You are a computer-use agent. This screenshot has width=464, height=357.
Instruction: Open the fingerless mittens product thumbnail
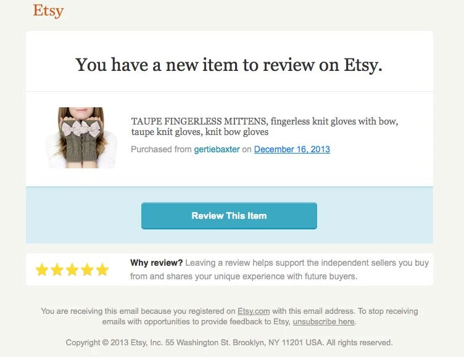(81, 137)
